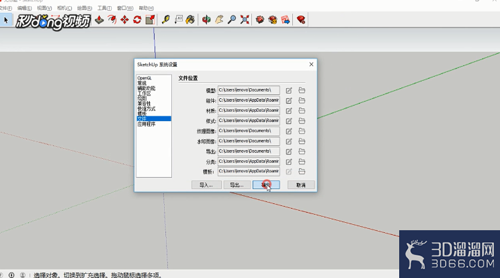
Task: Browse folder for the 样式 path
Action: point(302,121)
